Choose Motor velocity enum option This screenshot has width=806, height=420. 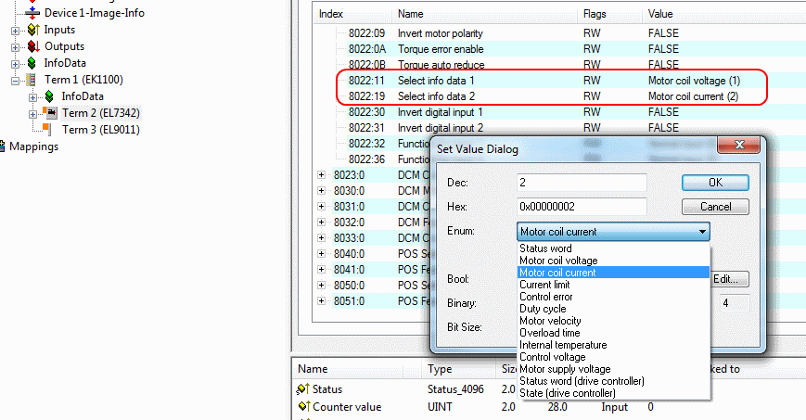point(613,321)
